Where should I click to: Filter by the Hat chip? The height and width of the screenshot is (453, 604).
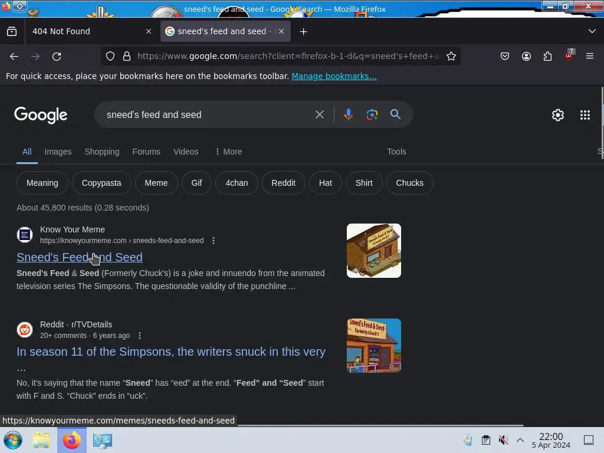326,183
